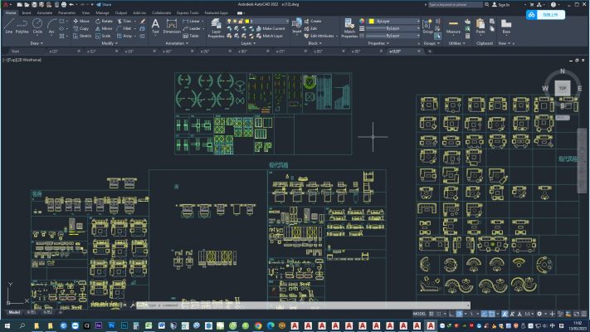Screen dimensions: 590x332
Task: Expand the Draw panel dropdown
Action: point(37,43)
